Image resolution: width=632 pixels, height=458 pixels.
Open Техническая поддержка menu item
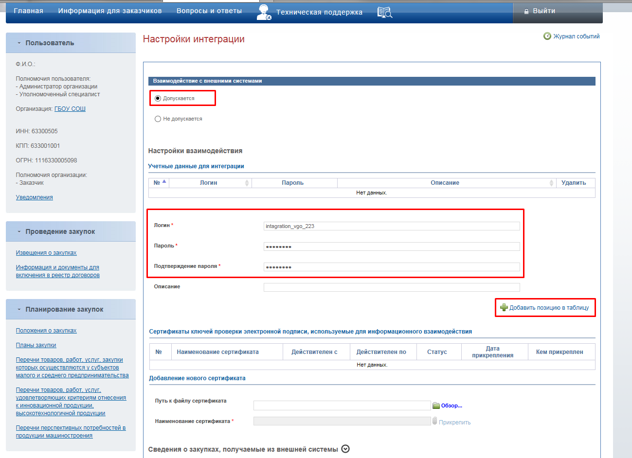pos(319,12)
